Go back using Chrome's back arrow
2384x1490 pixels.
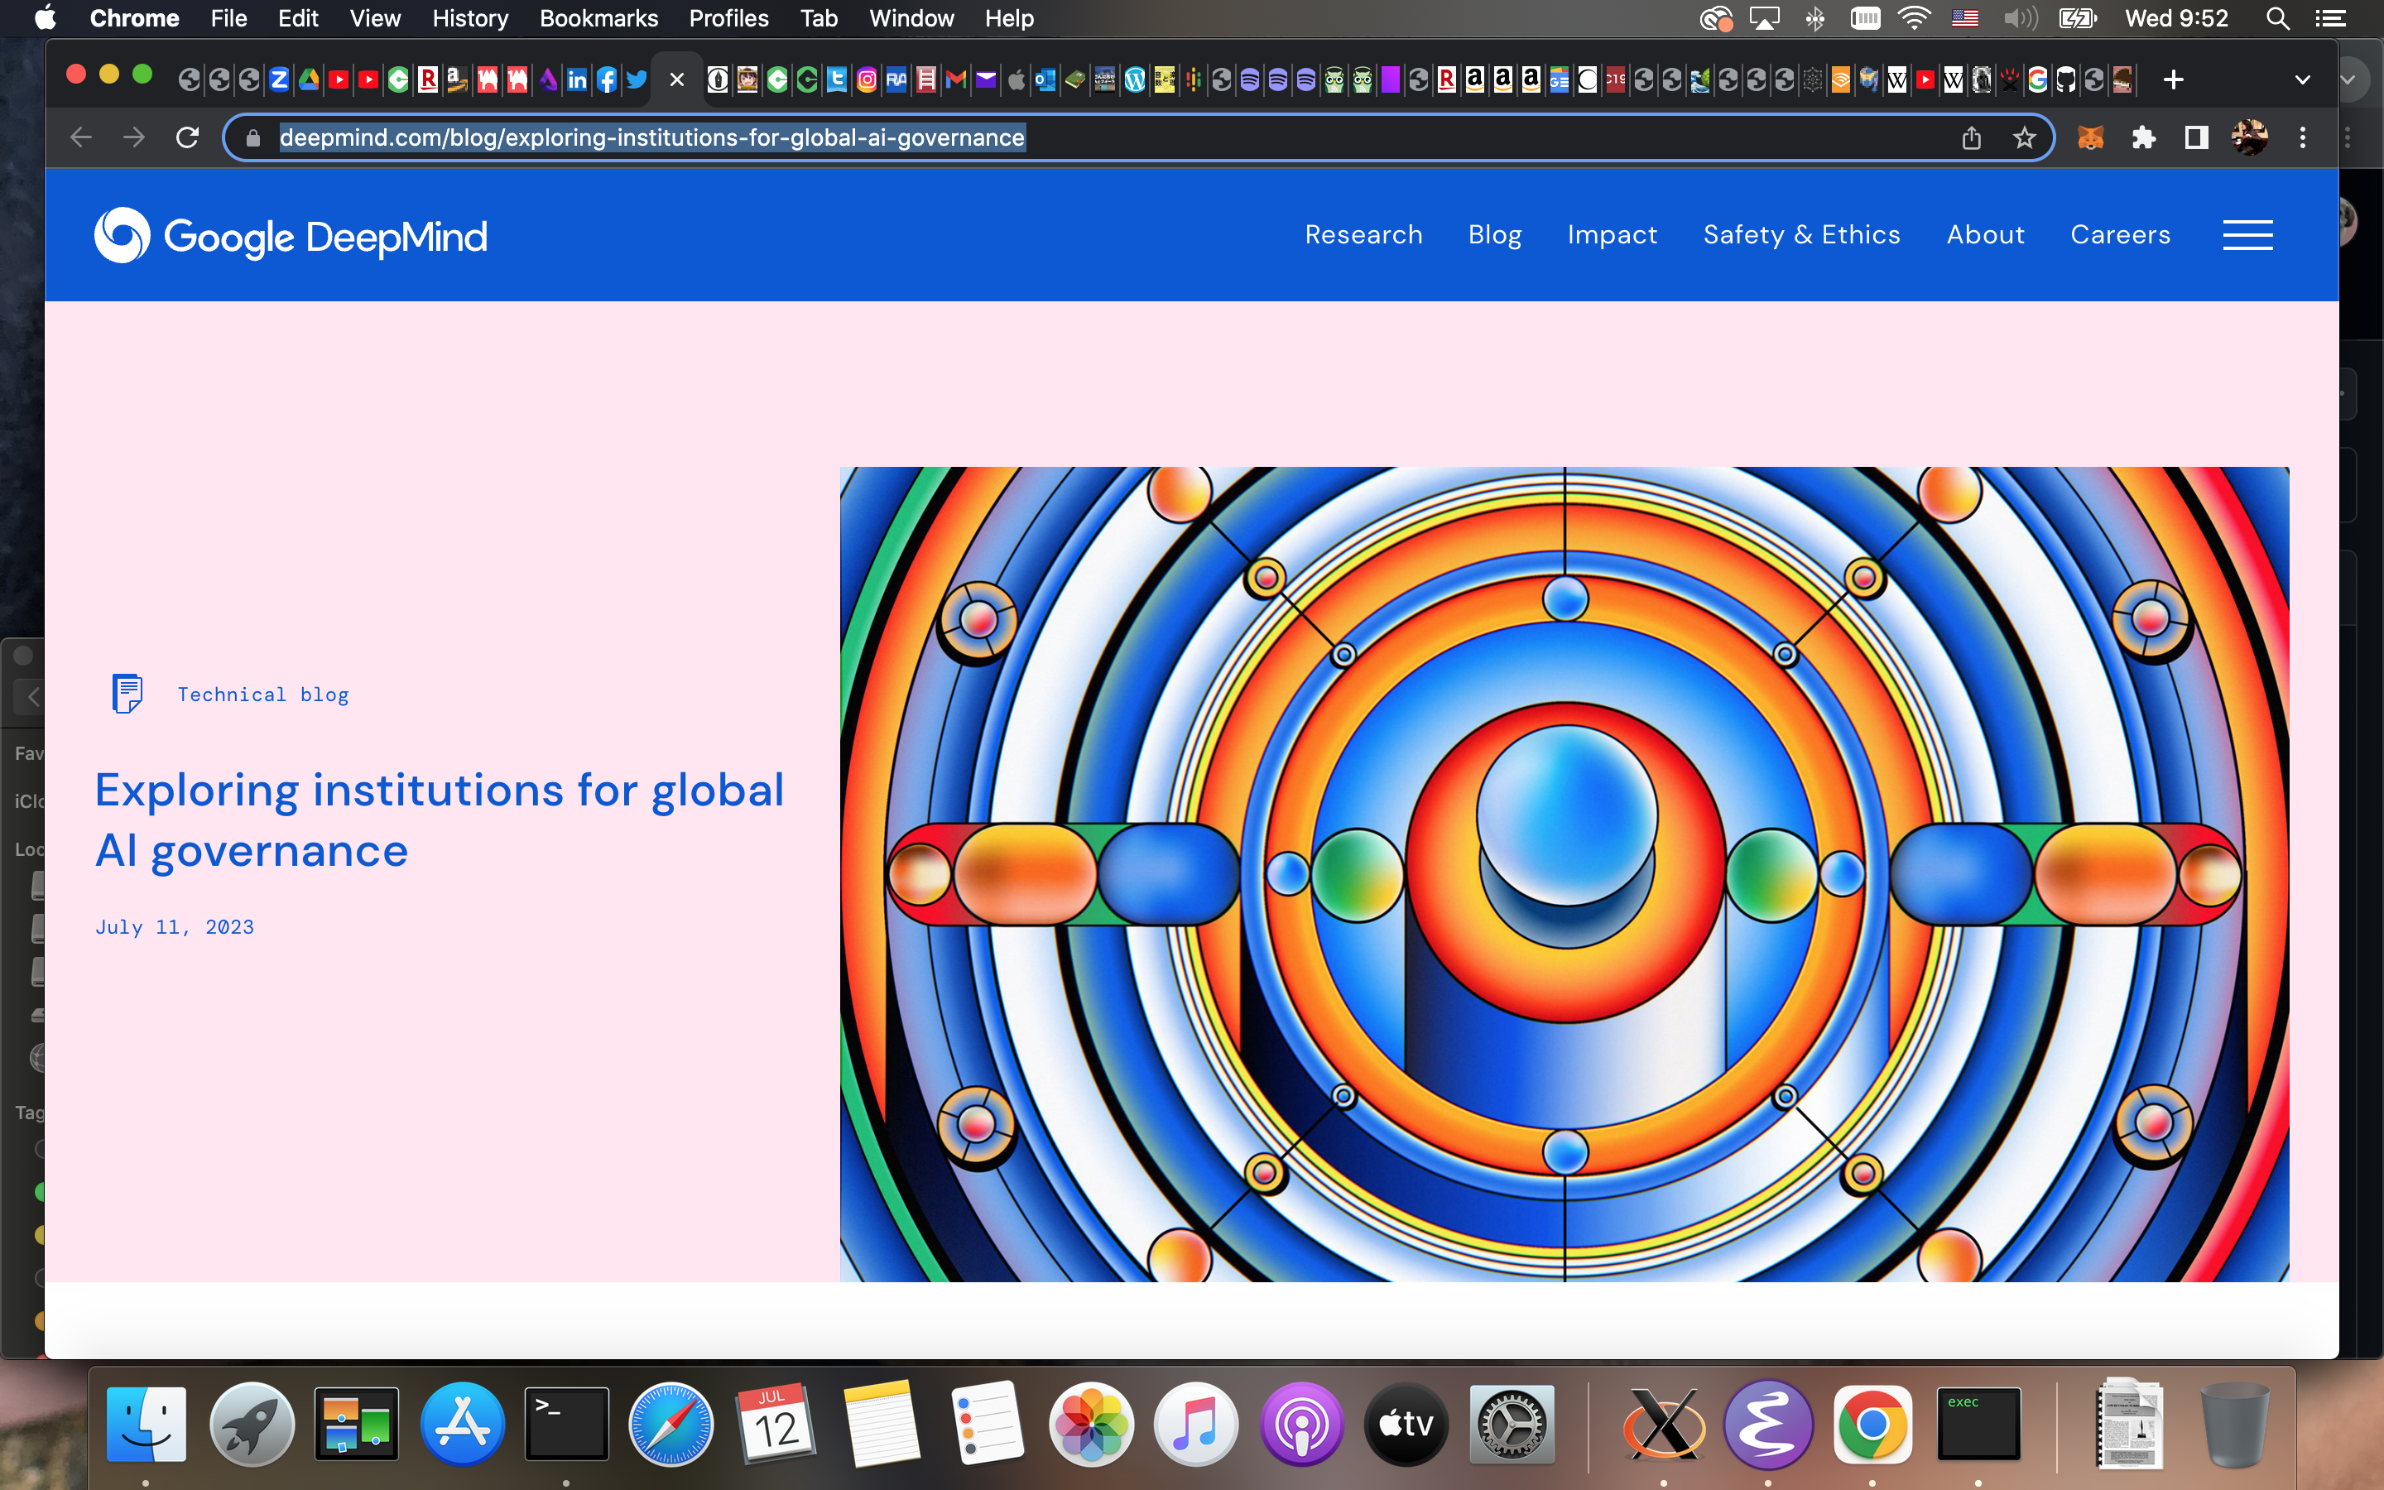point(81,138)
